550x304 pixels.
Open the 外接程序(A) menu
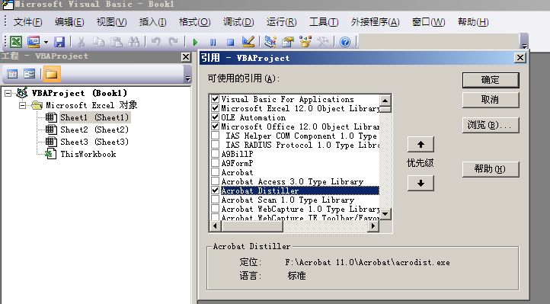pyautogui.click(x=375, y=22)
